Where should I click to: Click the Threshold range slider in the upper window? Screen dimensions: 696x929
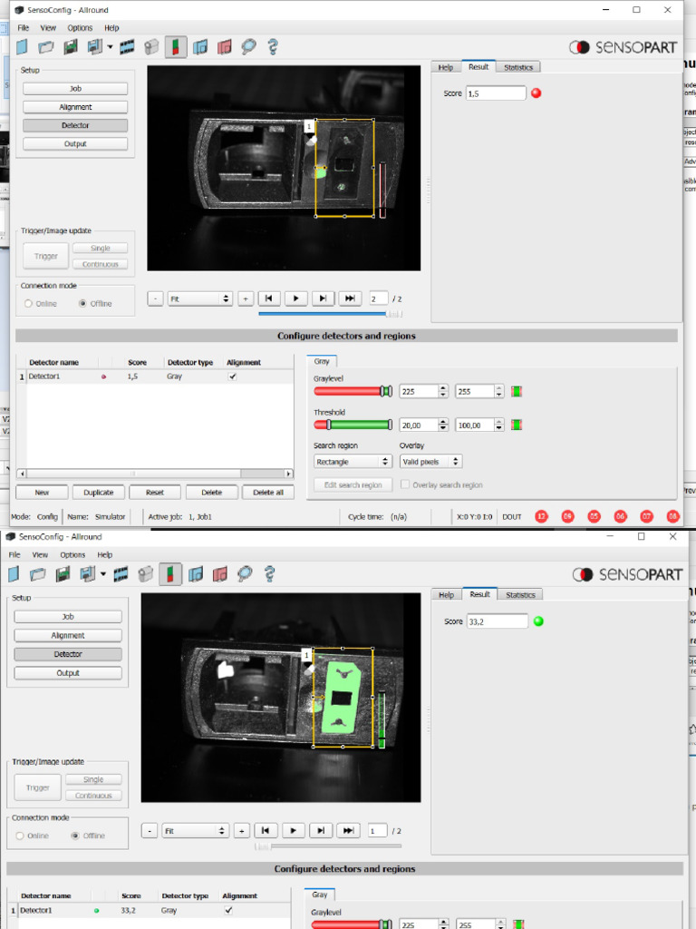(353, 425)
